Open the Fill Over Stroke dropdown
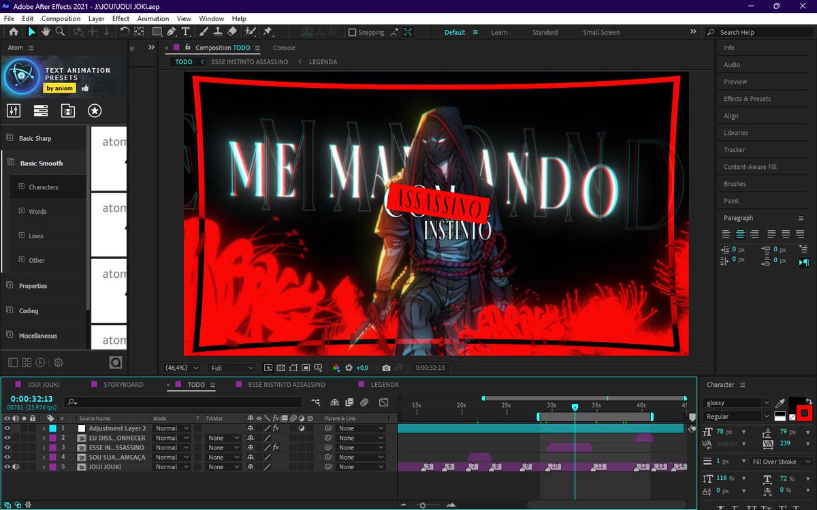Viewport: 817px width, 510px height. [780, 462]
